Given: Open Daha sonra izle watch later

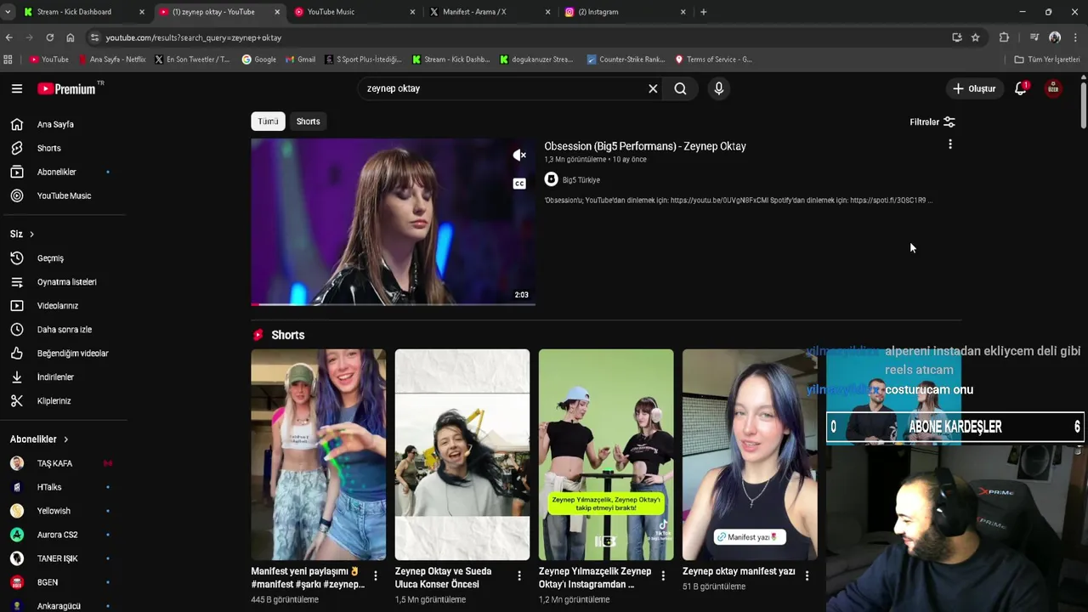Looking at the screenshot, I should point(65,329).
